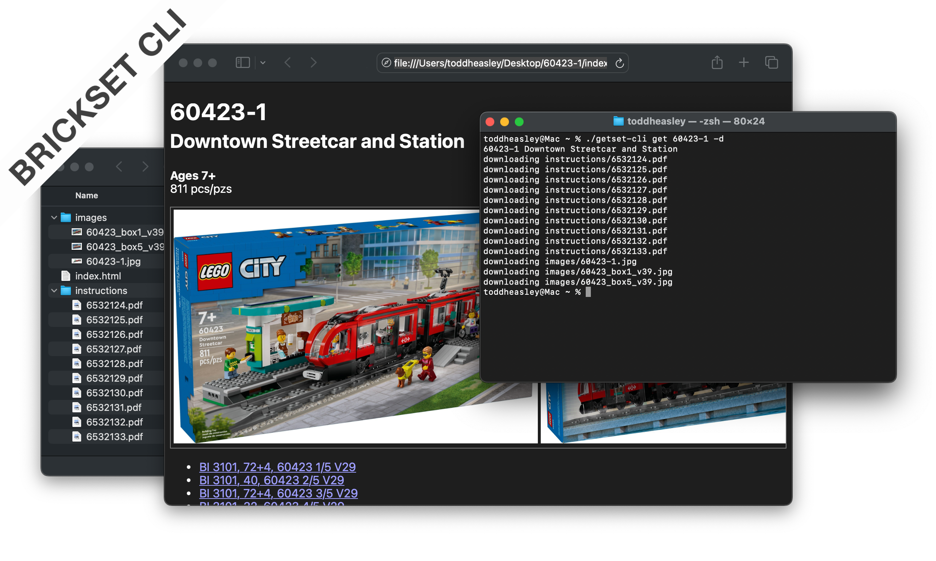
Task: Show Safari tab overview icon
Action: [771, 62]
